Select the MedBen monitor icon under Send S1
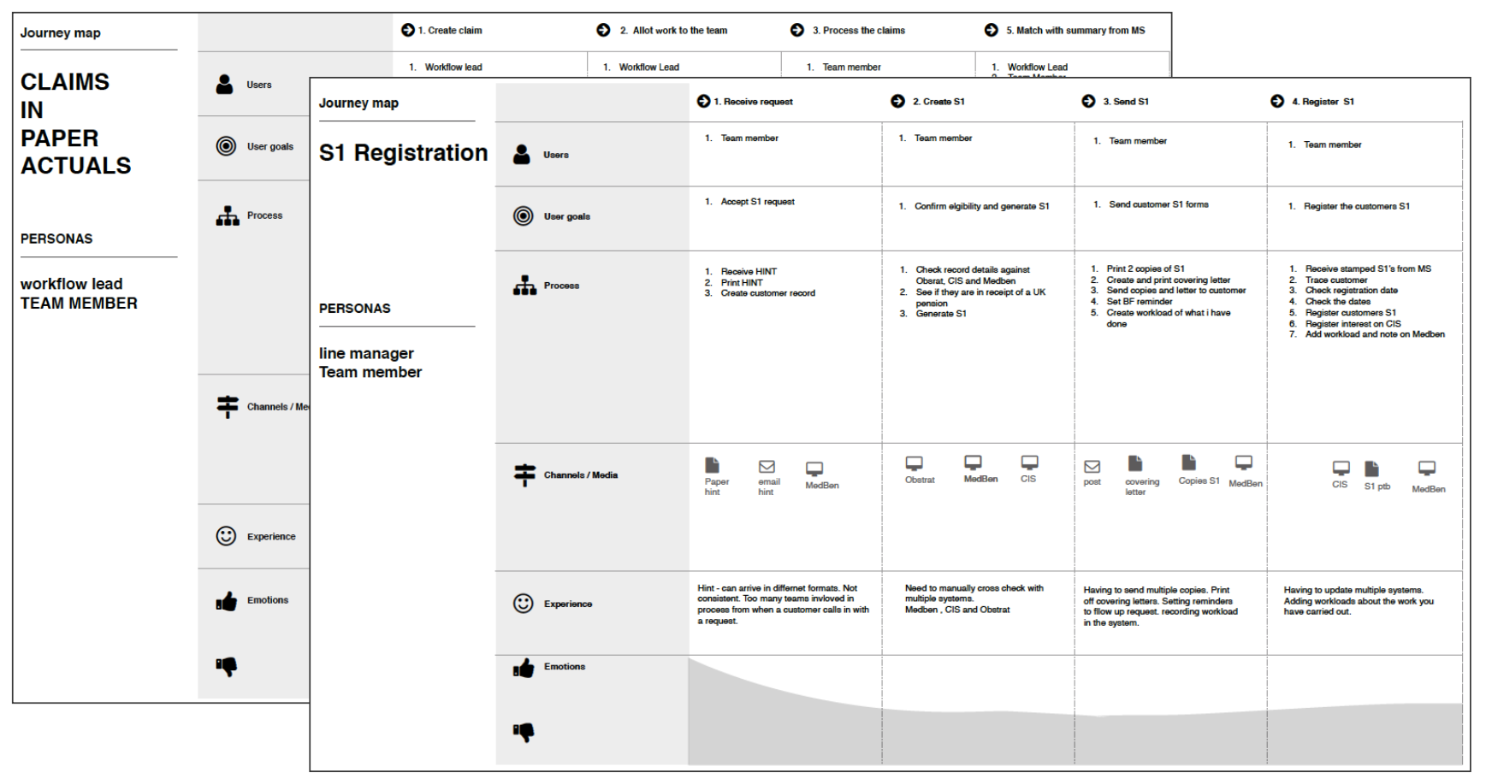This screenshot has width=1486, height=784. (x=1244, y=463)
